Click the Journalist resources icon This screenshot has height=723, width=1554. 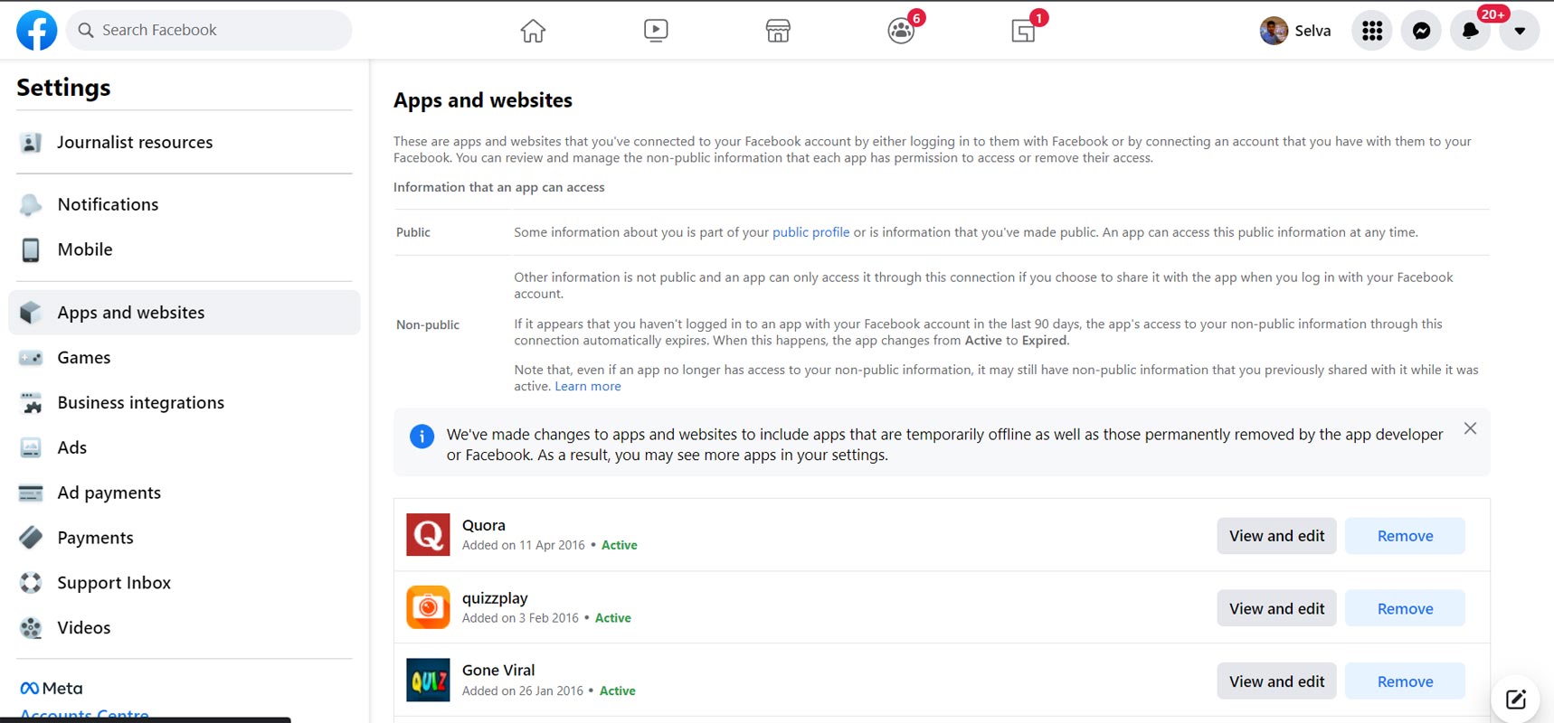click(x=31, y=142)
